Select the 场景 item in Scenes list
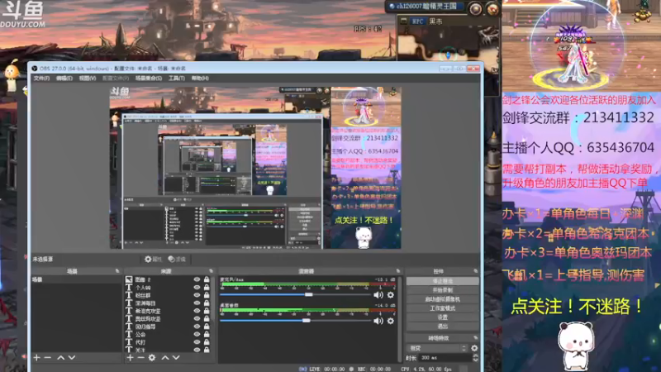661x372 pixels. pos(76,279)
